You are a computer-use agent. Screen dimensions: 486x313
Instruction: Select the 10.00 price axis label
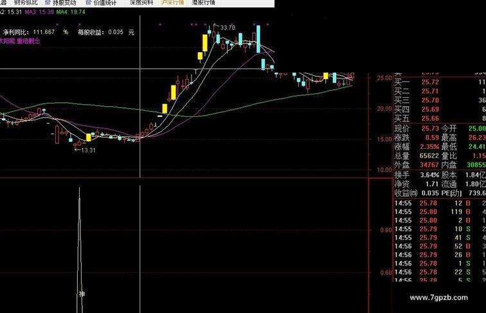[384, 170]
